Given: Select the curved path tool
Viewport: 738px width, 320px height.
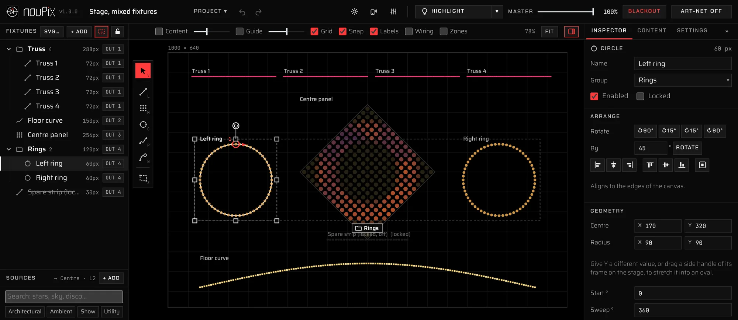Looking at the screenshot, I should (x=143, y=141).
